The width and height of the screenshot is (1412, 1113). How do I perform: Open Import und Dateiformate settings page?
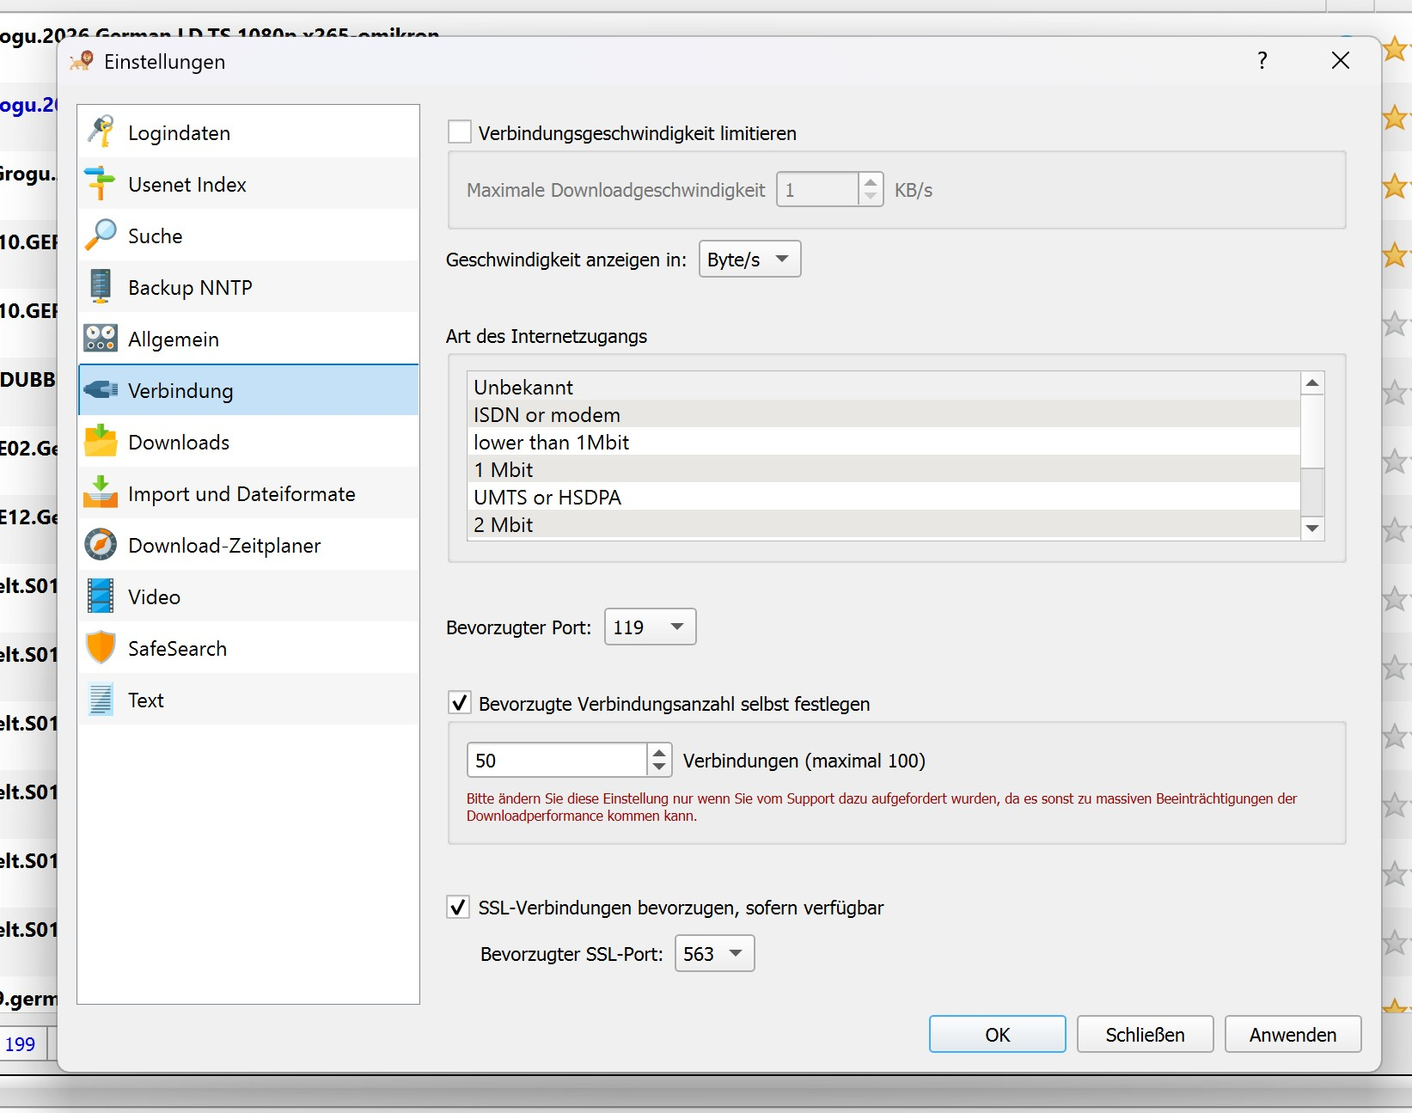pos(248,493)
